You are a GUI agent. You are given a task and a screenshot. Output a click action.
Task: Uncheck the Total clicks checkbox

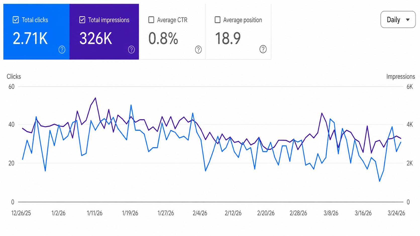click(16, 20)
